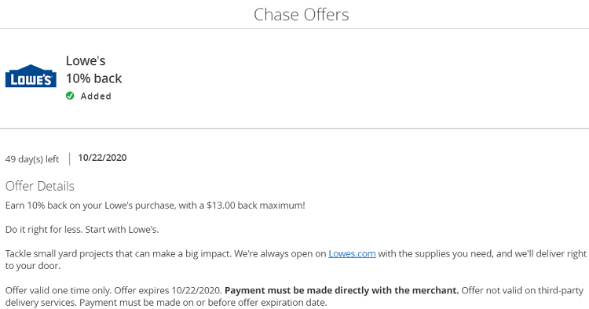Image resolution: width=589 pixels, height=309 pixels.
Task: Open the Lowes.com hyperlink
Action: click(x=352, y=253)
